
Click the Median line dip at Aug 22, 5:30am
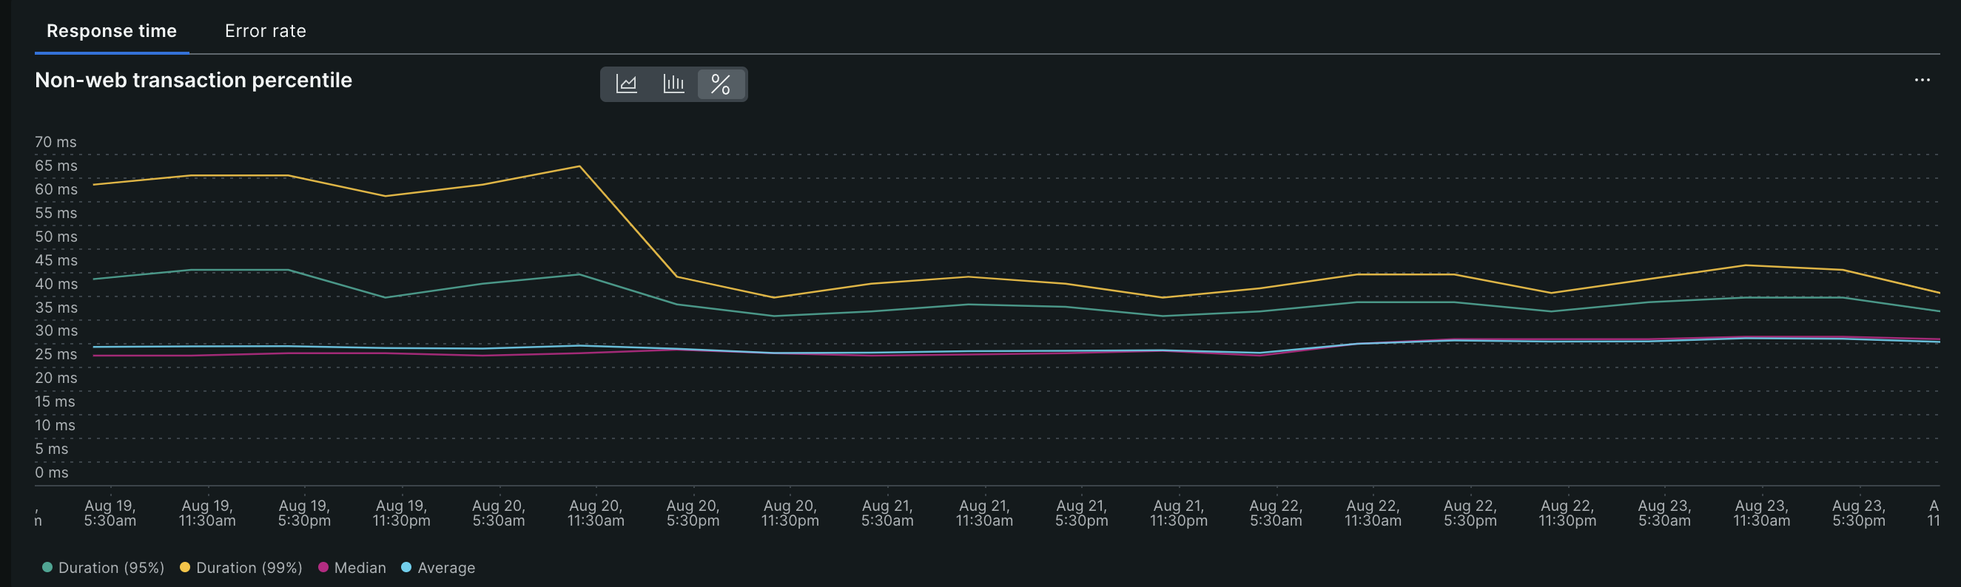(x=1260, y=355)
